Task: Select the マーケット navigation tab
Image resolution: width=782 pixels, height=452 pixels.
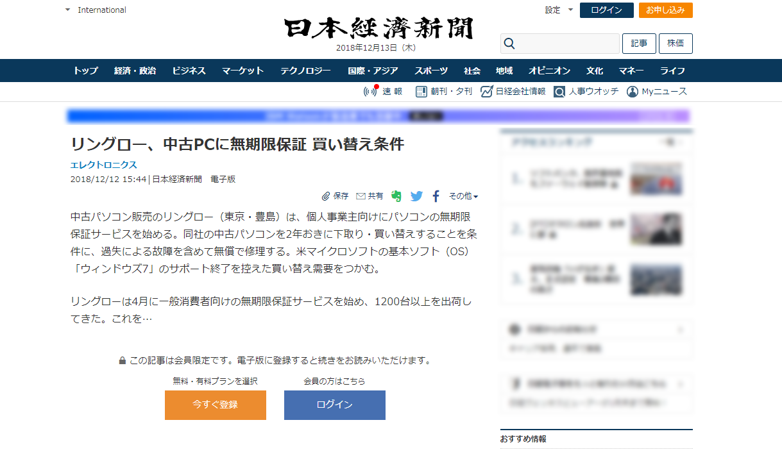Action: point(242,71)
